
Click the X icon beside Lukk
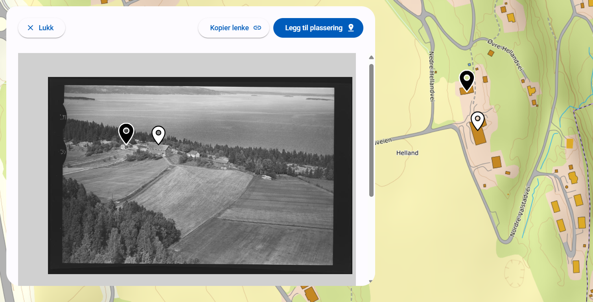click(x=30, y=28)
